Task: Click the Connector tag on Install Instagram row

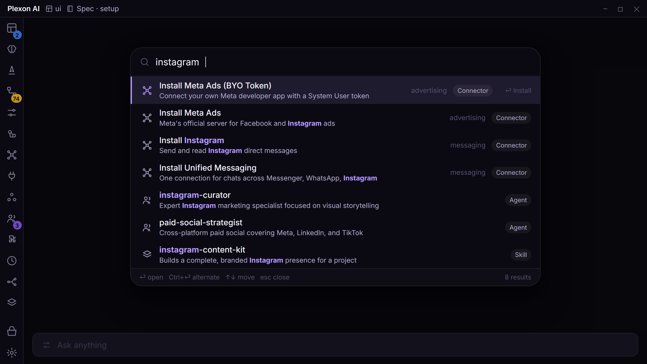Action: (511, 145)
